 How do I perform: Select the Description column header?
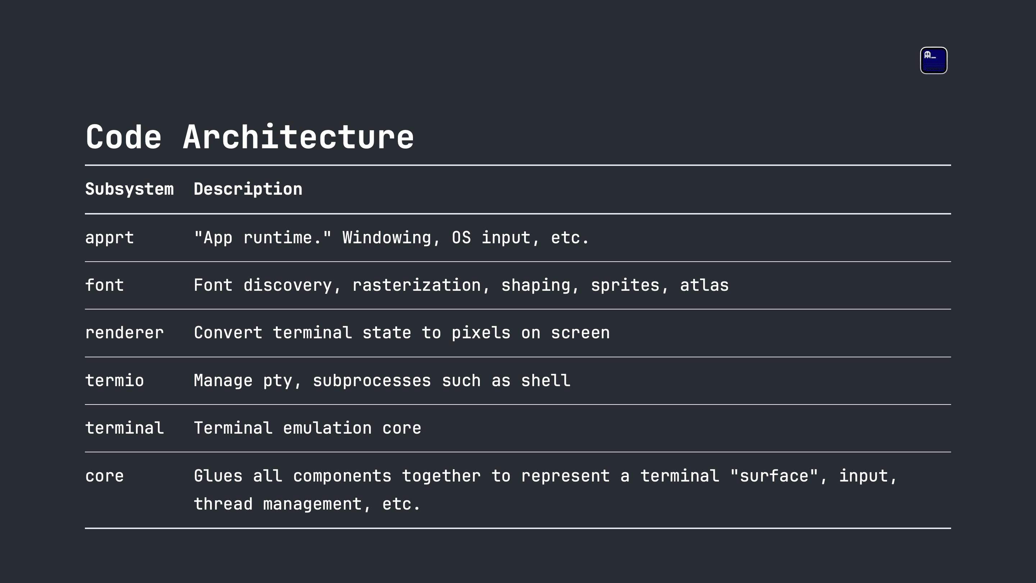pos(248,189)
